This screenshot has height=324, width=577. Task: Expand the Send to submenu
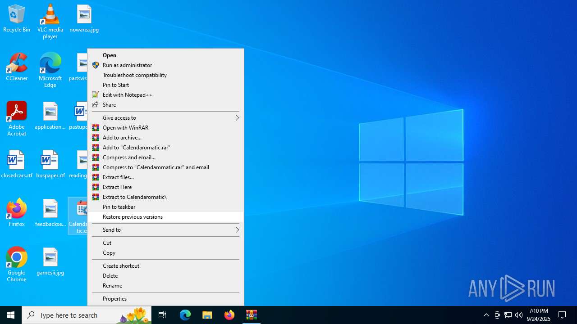[165, 230]
